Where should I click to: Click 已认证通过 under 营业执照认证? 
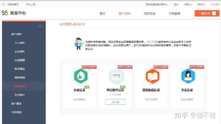(x=151, y=99)
